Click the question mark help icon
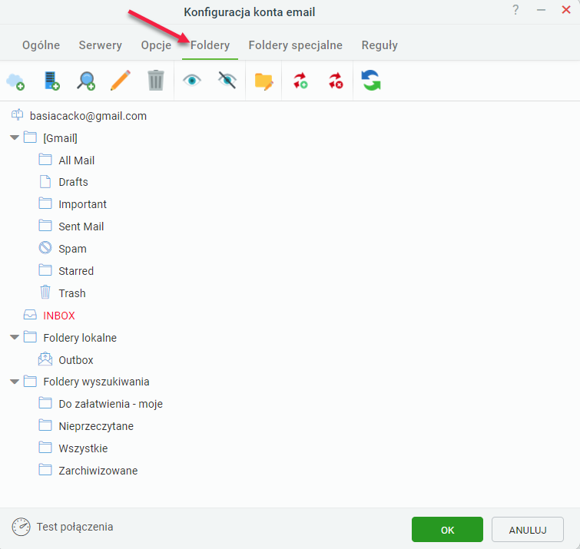 [x=515, y=10]
